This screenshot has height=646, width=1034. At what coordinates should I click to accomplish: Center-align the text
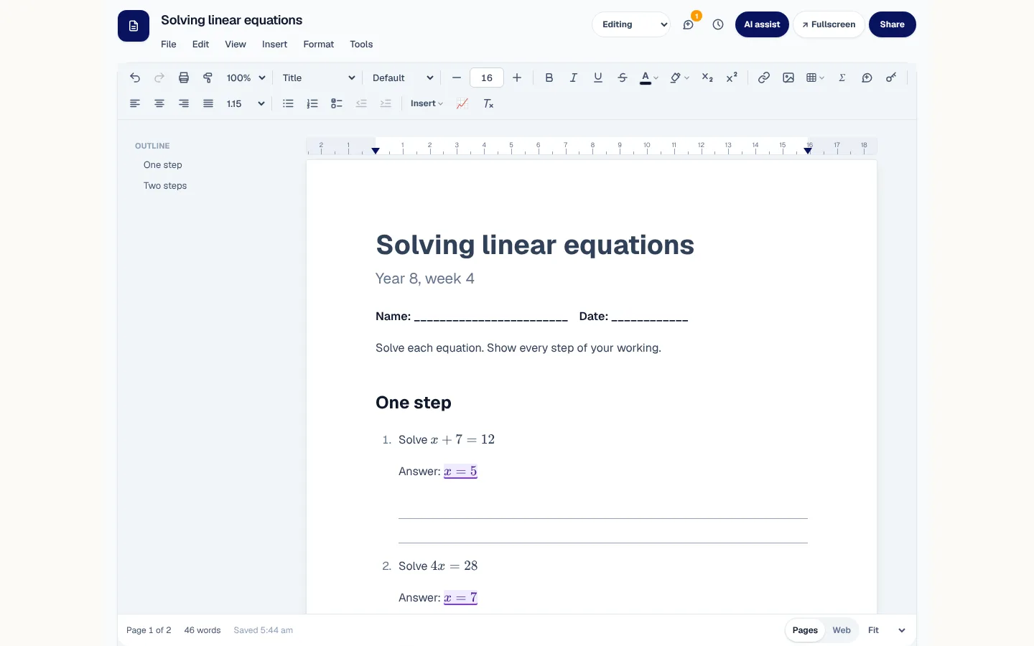pos(159,103)
